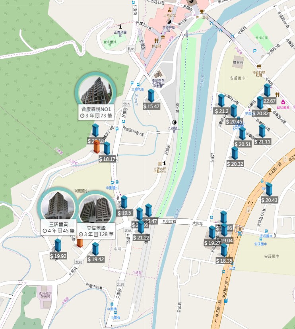Select the building marker priced $20.43

[x=269, y=189]
